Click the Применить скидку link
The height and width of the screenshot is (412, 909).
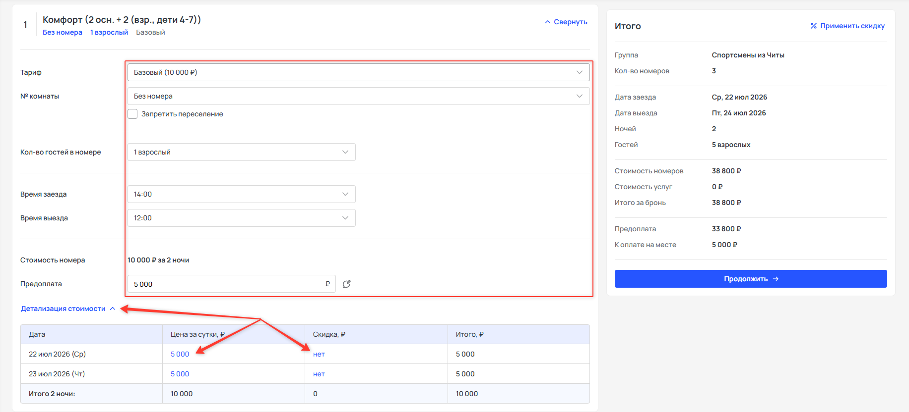tap(847, 26)
